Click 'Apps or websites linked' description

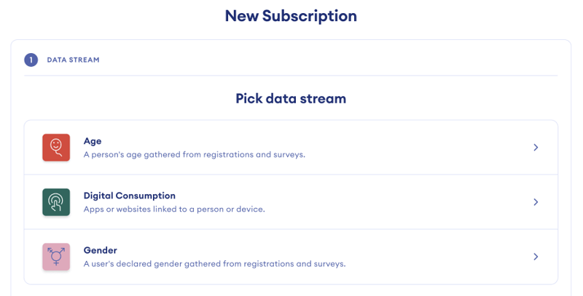coord(174,209)
